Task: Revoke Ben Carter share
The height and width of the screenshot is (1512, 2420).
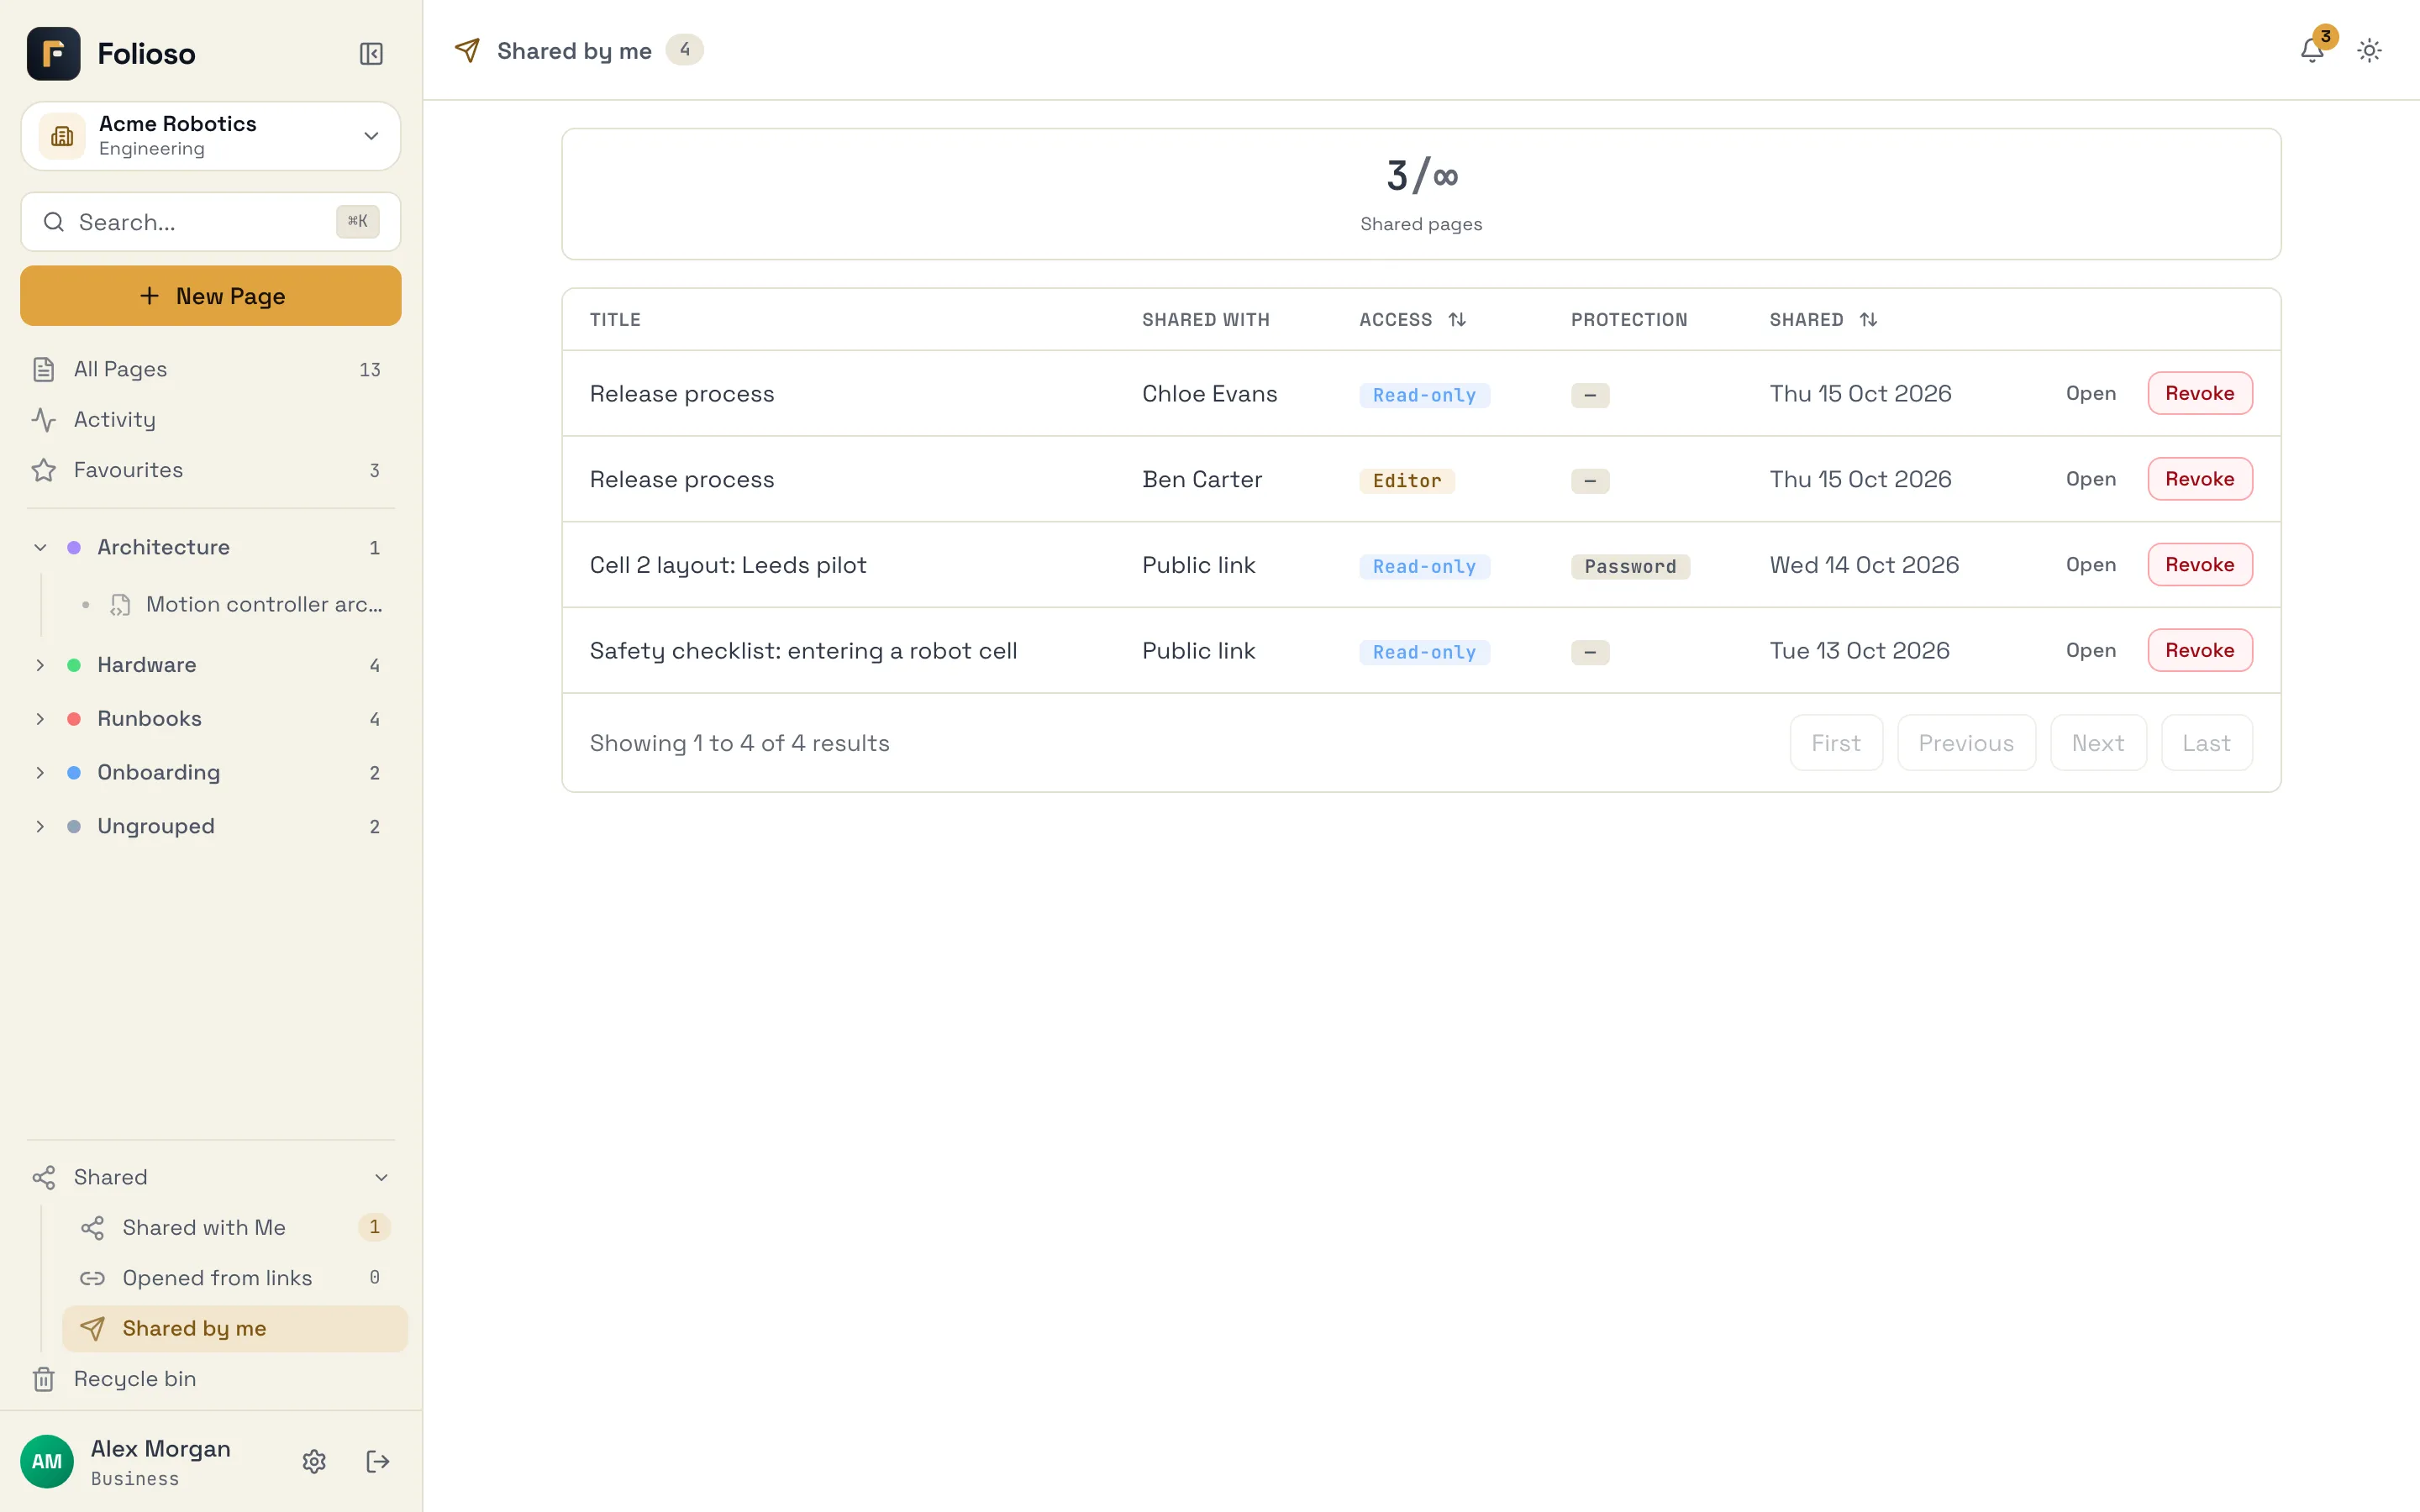Action: click(x=2199, y=479)
